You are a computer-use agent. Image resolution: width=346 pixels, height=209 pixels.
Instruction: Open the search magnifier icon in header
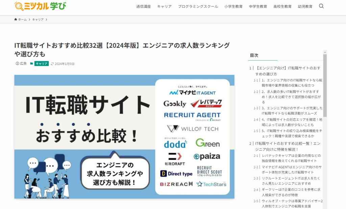(321, 6)
